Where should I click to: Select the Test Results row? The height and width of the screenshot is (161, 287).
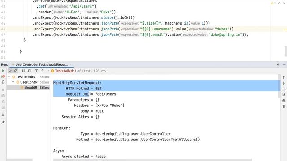pos(28,77)
